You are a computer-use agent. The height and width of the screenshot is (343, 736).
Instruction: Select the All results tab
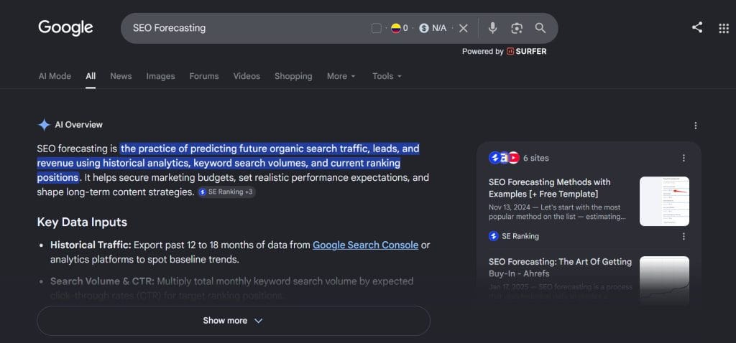point(91,76)
